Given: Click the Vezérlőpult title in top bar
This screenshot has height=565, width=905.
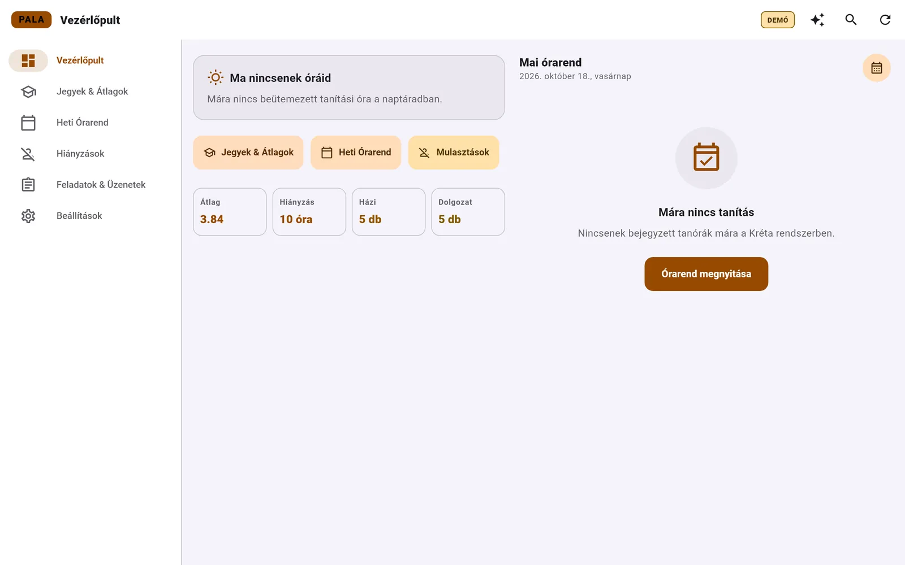Looking at the screenshot, I should [x=90, y=20].
